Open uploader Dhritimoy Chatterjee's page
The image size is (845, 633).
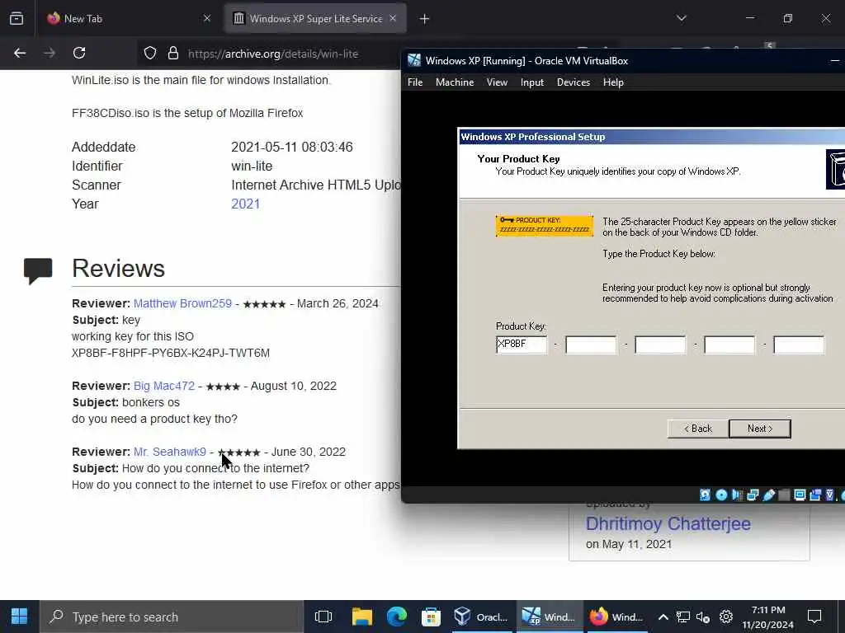[x=668, y=523]
